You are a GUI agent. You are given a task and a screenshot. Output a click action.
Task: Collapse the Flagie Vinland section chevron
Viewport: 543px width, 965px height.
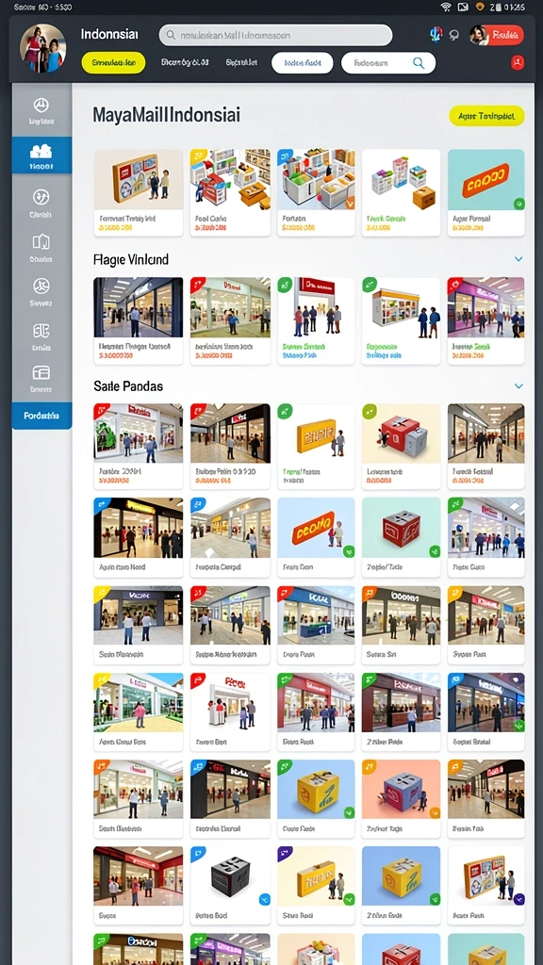tap(518, 259)
